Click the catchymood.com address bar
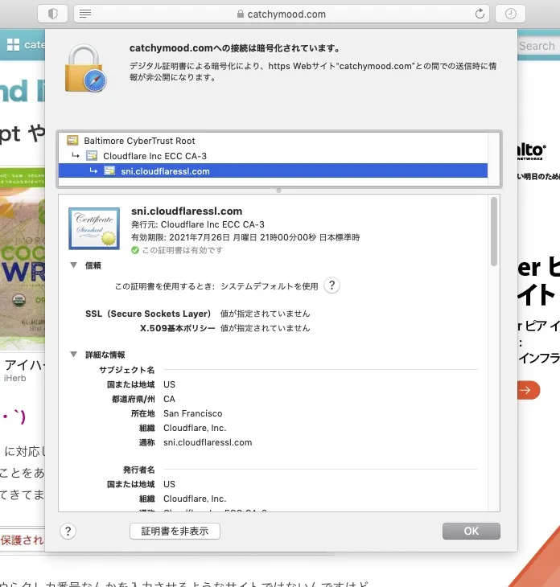560x587 pixels. click(282, 14)
